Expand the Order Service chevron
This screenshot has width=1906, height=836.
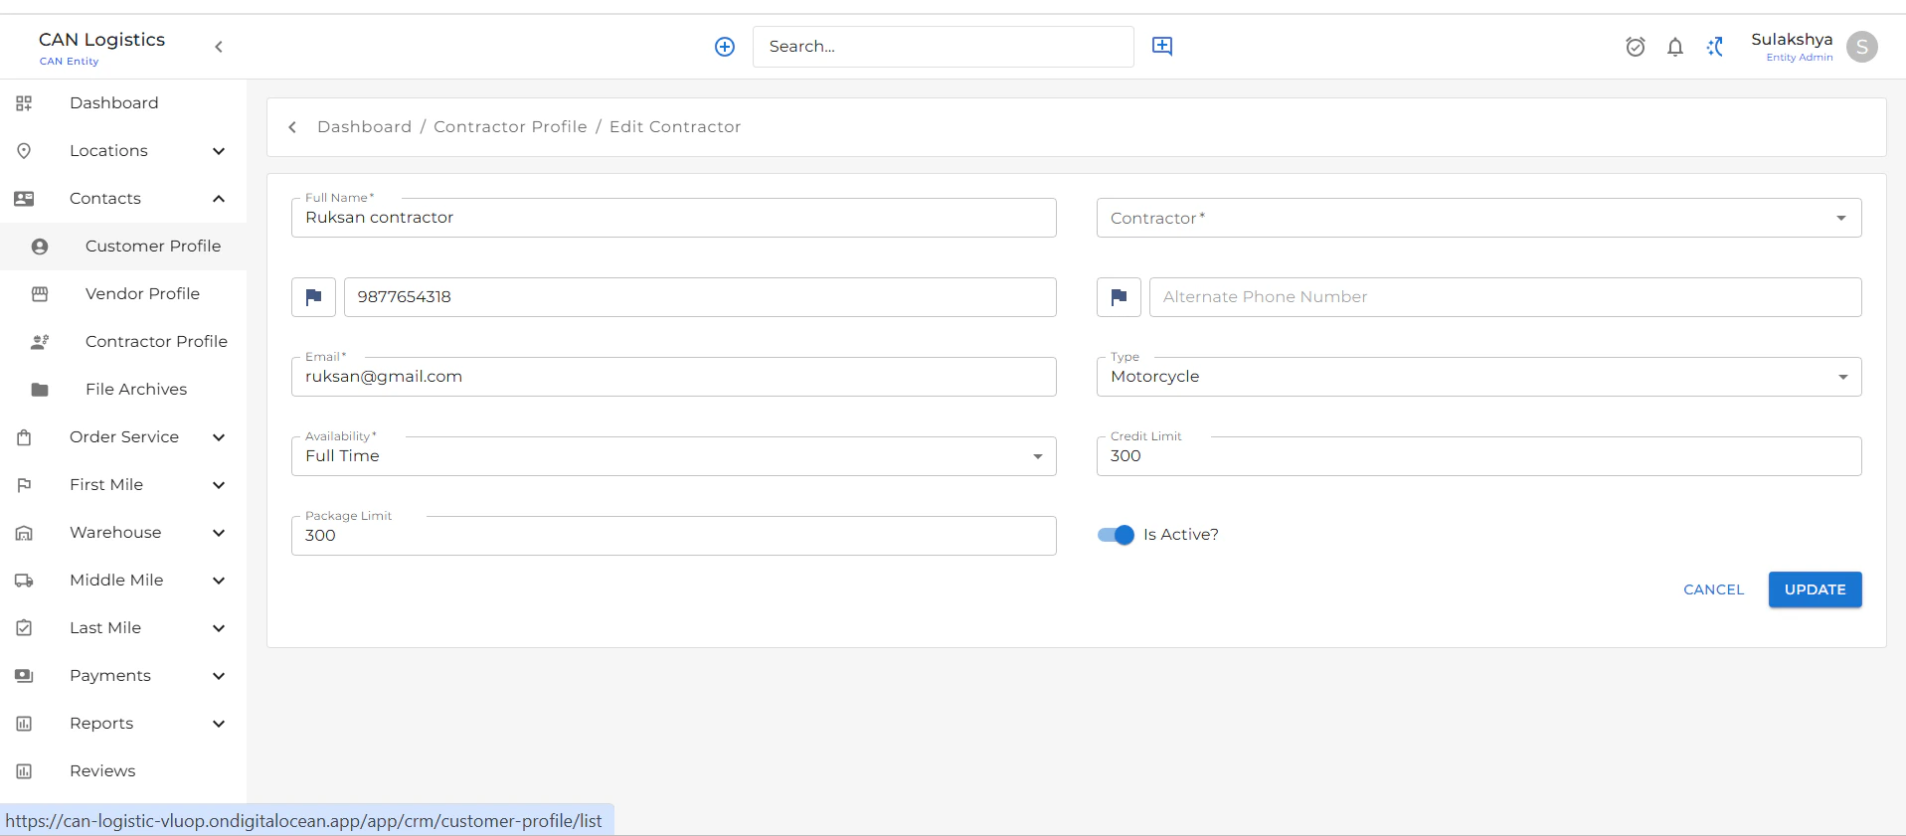click(219, 437)
